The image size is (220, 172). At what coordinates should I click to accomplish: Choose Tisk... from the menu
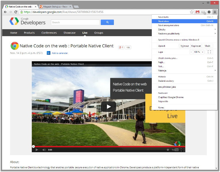point(185,67)
